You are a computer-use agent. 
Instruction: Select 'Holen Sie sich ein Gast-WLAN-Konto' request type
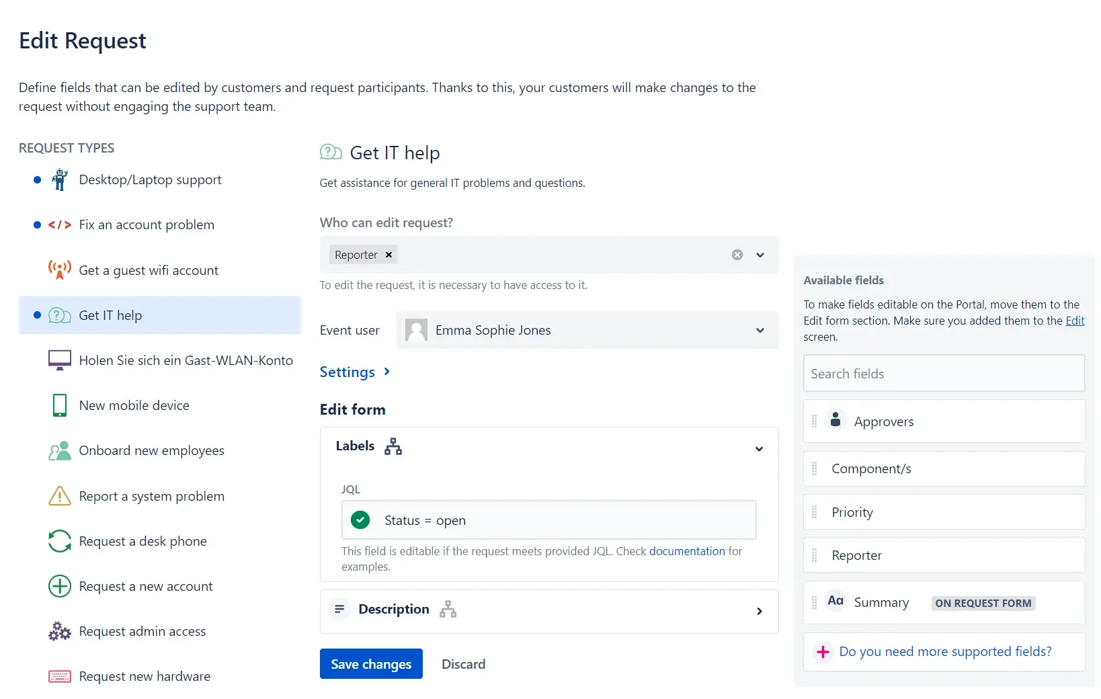(186, 360)
